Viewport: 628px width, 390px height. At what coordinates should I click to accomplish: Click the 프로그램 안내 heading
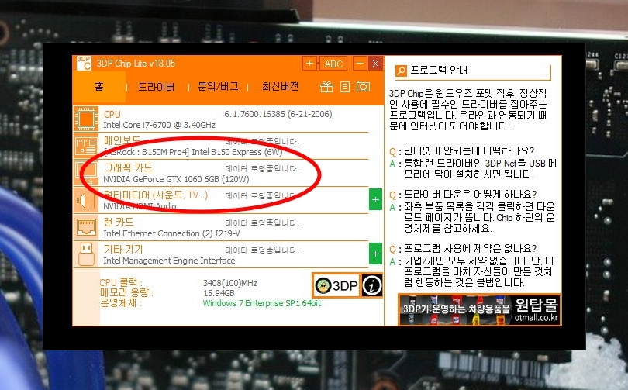coord(439,70)
